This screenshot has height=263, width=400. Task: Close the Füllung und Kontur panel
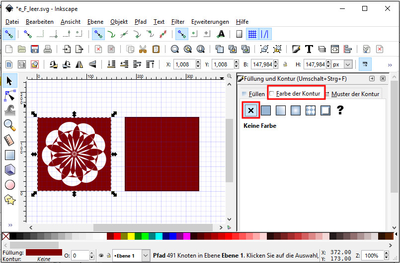coord(383,79)
